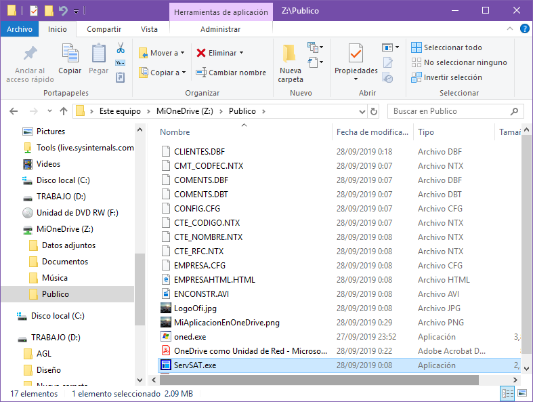Select the OneDrive como Unidad de Red PDF icon
Screen dimensions: 533x402
(165, 351)
